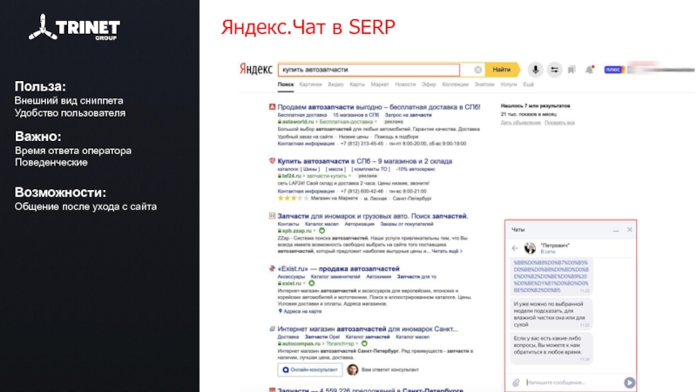Open Купить автозапчасти в СПб result
This screenshot has height=392, width=697.
(x=364, y=161)
